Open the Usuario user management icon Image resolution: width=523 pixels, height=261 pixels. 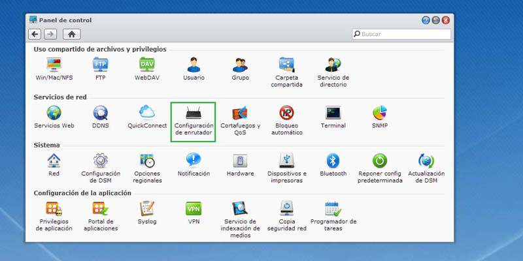[194, 65]
